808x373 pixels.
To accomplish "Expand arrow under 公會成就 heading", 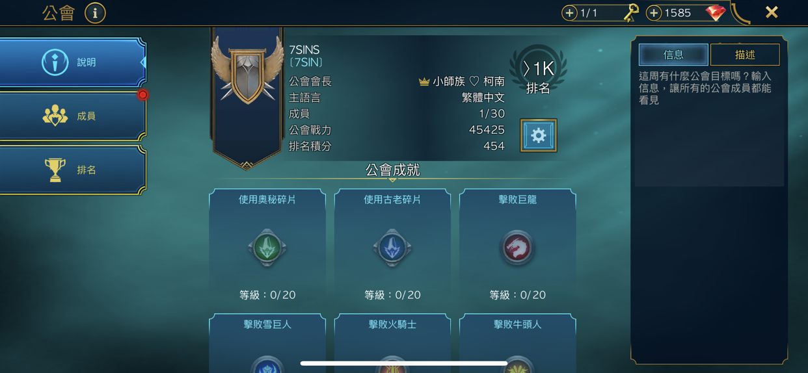I will [x=392, y=179].
